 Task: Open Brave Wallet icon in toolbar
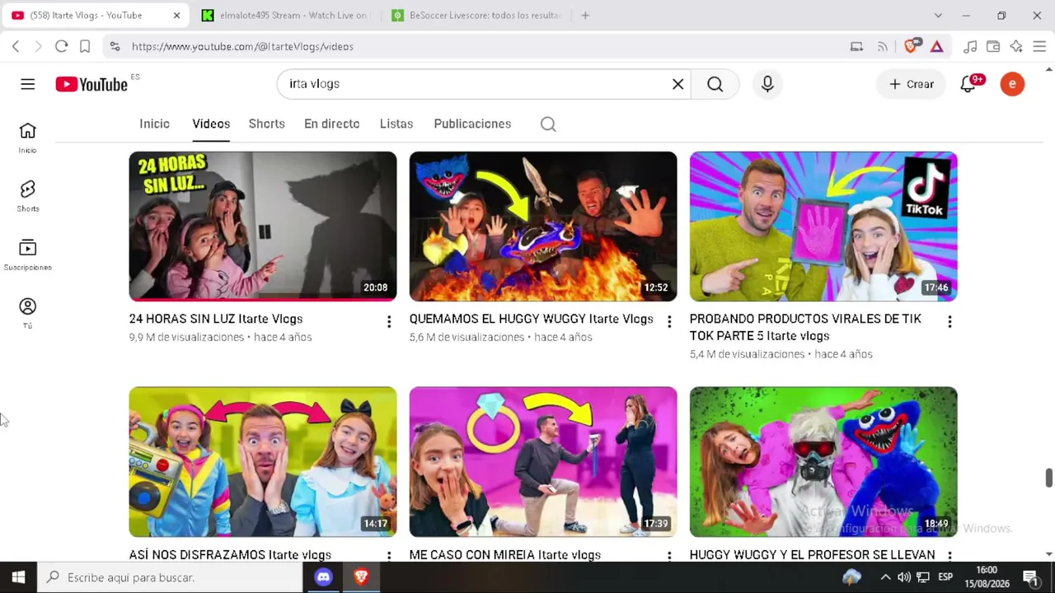click(993, 47)
